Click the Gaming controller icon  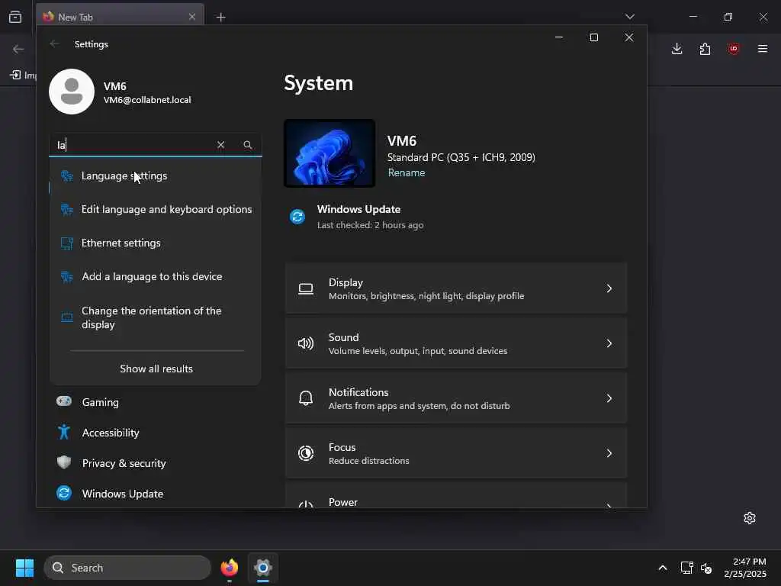[x=64, y=401]
